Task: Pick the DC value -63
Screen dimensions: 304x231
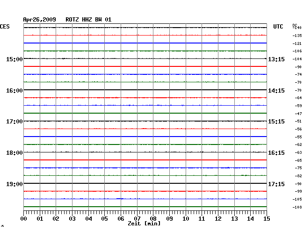Action: tap(298, 153)
